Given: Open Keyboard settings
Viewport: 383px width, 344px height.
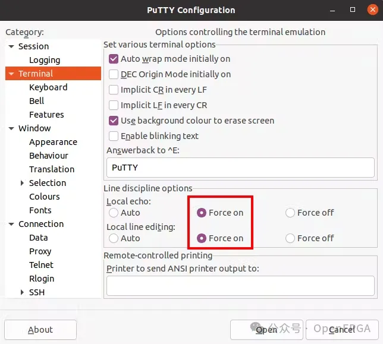Looking at the screenshot, I should (x=48, y=87).
